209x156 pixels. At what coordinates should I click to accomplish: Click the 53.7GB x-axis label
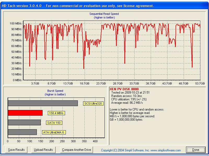pos(200,84)
